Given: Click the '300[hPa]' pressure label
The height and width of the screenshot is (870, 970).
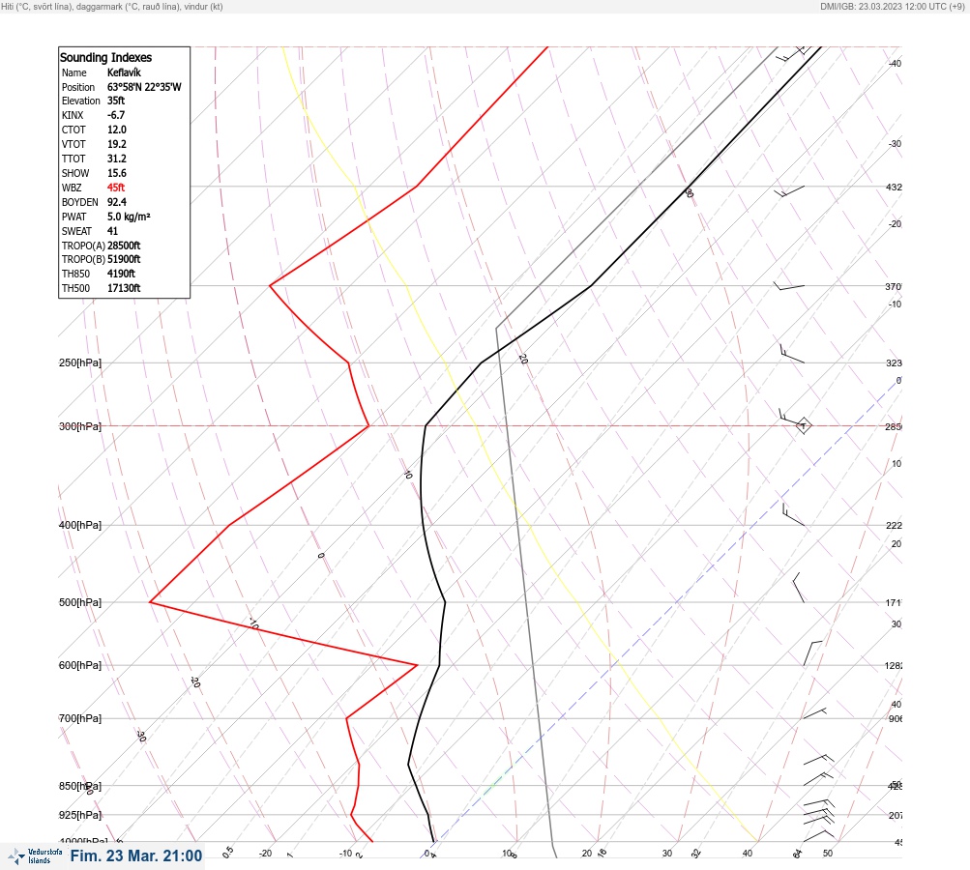Looking at the screenshot, I should coord(80,426).
